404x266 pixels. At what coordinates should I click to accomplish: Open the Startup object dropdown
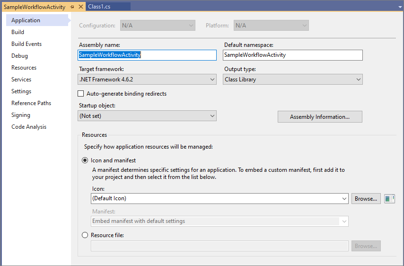(147, 116)
